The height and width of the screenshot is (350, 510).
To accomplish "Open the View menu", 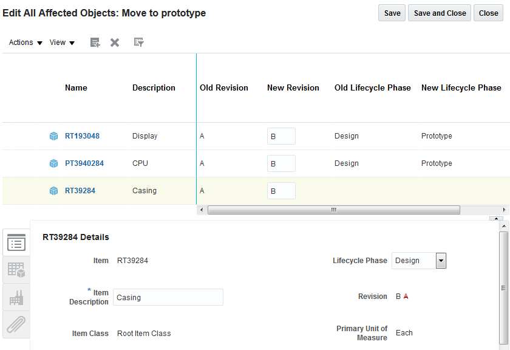I will pos(62,43).
